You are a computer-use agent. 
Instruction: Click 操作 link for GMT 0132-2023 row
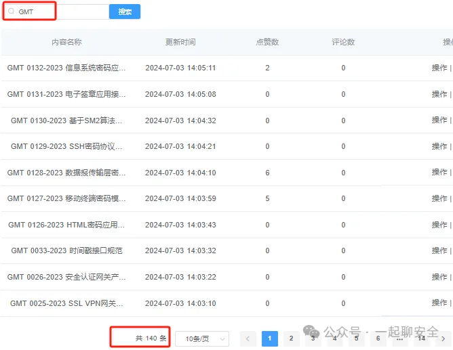click(x=439, y=68)
